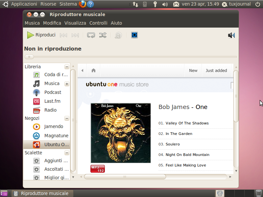The image size is (263, 197).
Task: Start playback with the Riproduci button
Action: click(41, 35)
